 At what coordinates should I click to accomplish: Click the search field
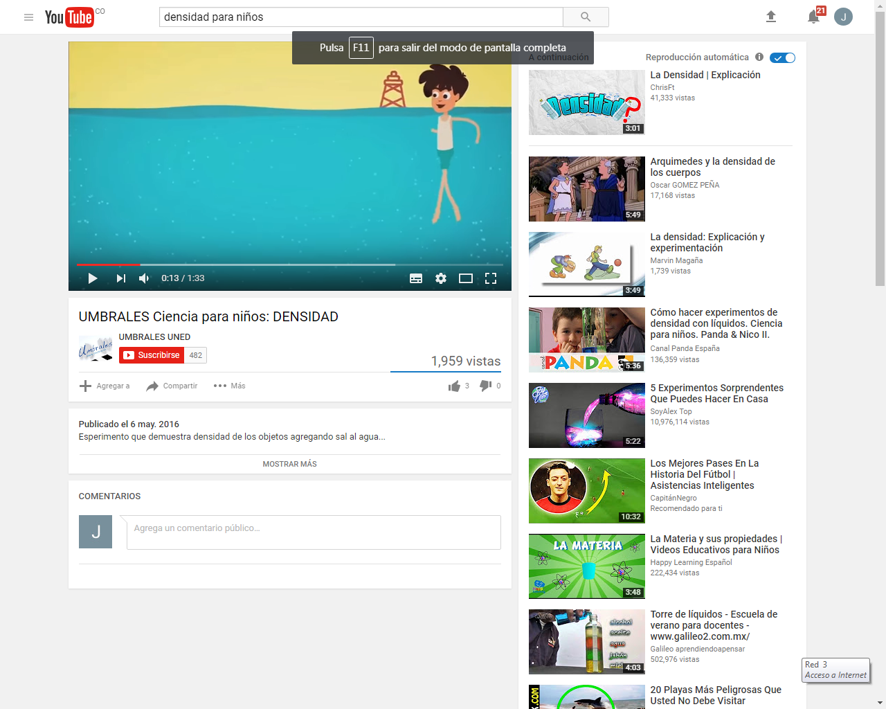pyautogui.click(x=361, y=17)
